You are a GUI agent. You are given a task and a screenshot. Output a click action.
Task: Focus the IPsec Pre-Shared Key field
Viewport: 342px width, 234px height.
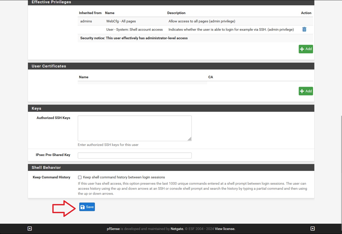pyautogui.click(x=135, y=155)
